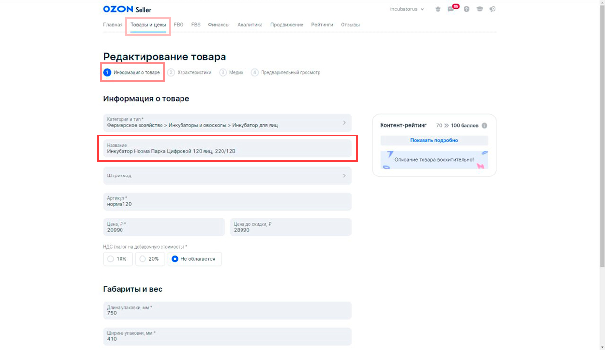
Task: Click into the Артикул field
Action: (227, 201)
